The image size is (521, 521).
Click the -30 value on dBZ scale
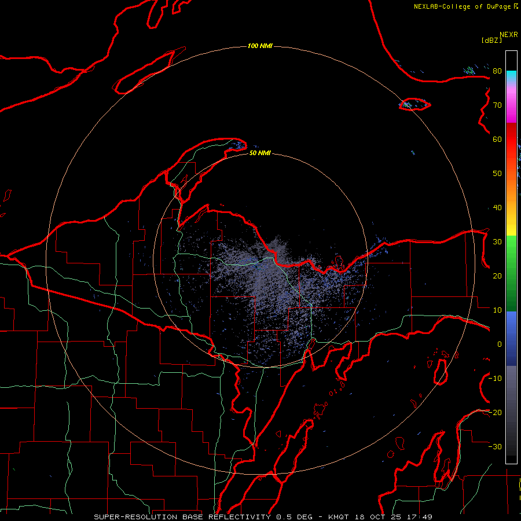pyautogui.click(x=495, y=446)
